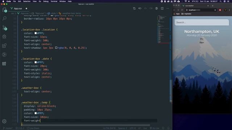
Task: Click the red extension icon in the browser toolbar
Action: coord(220,10)
